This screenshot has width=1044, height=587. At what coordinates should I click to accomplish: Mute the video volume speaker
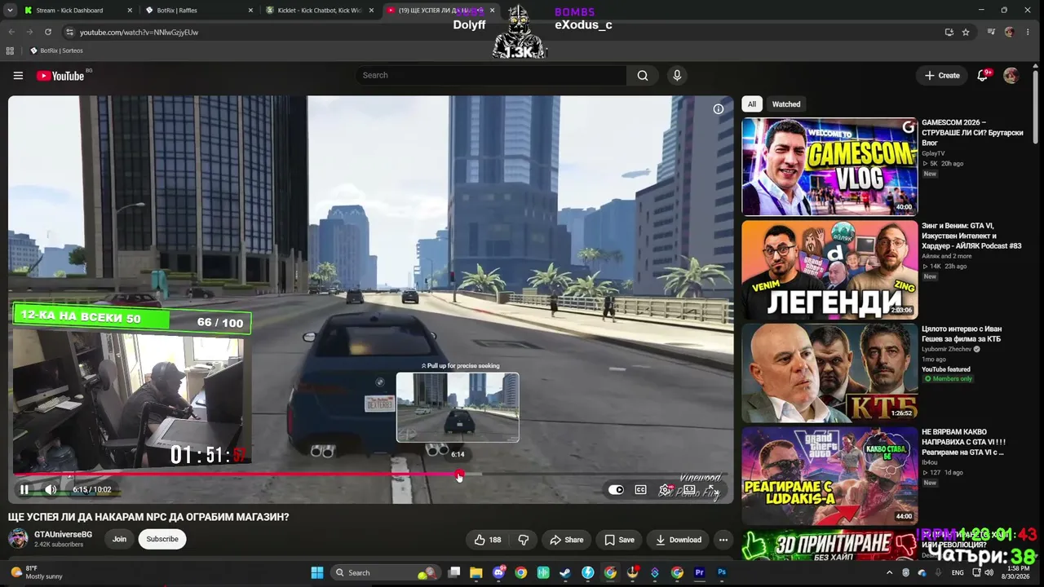[51, 490]
